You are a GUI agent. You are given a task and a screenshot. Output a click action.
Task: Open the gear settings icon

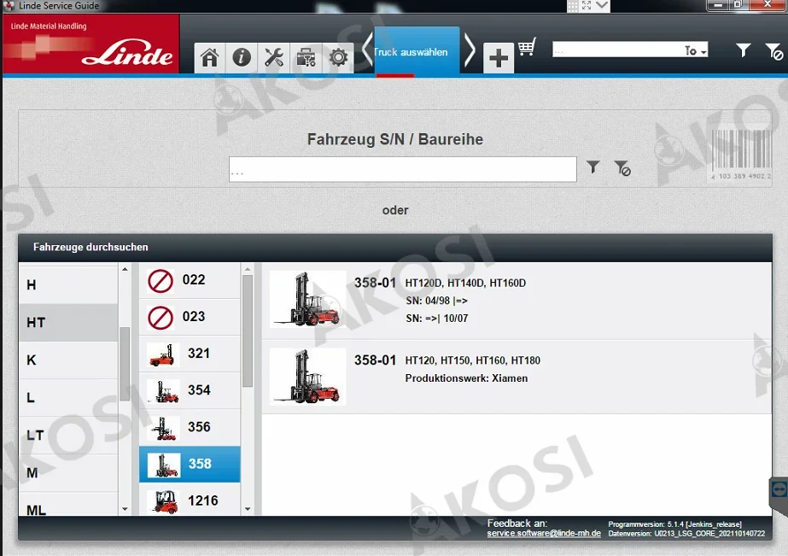(338, 58)
